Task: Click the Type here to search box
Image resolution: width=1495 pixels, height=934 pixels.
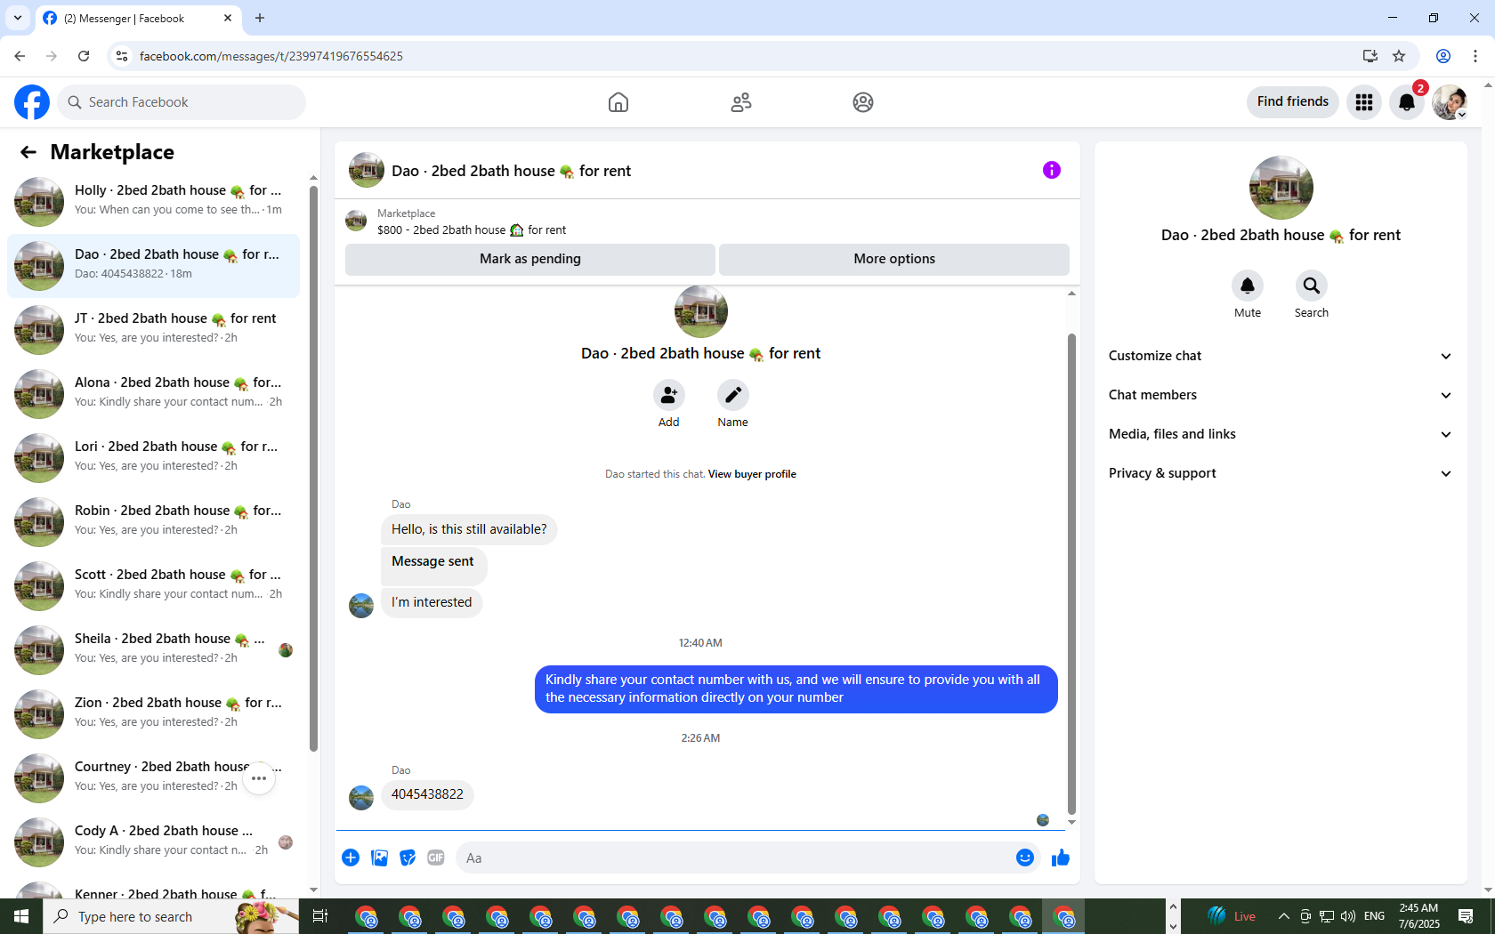Action: [171, 916]
